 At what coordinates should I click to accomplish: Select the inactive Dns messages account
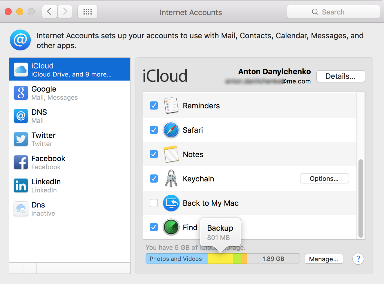[70, 209]
